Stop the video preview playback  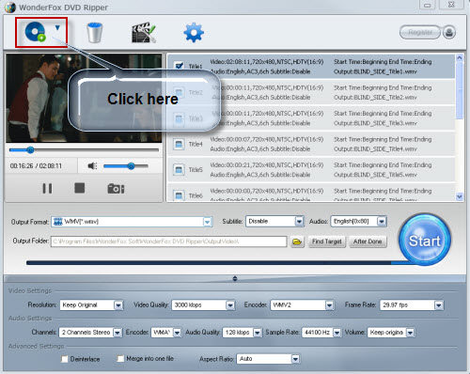click(80, 188)
